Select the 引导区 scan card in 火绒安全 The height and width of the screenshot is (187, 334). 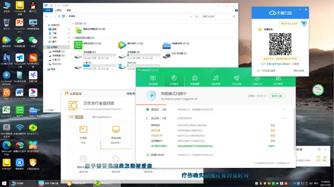tap(83, 135)
